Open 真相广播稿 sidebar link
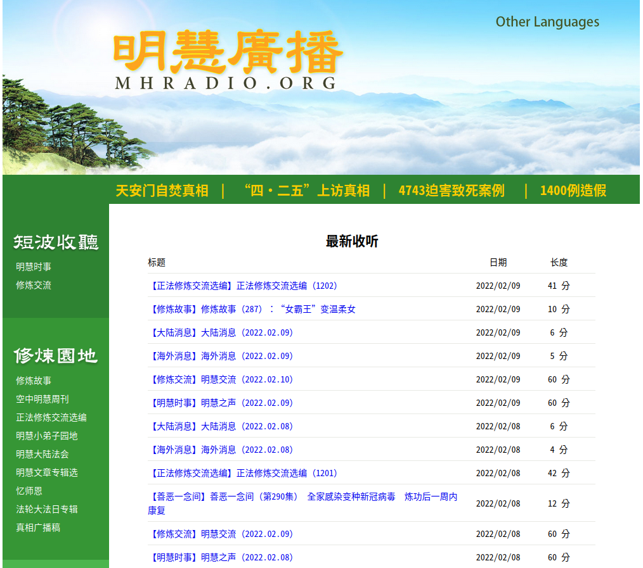The width and height of the screenshot is (643, 568). tap(38, 528)
